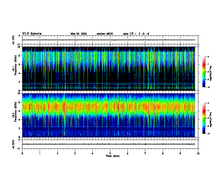Click the ch.3 voltage waveform strip
The height and width of the screenshot is (172, 223).
(x=110, y=144)
